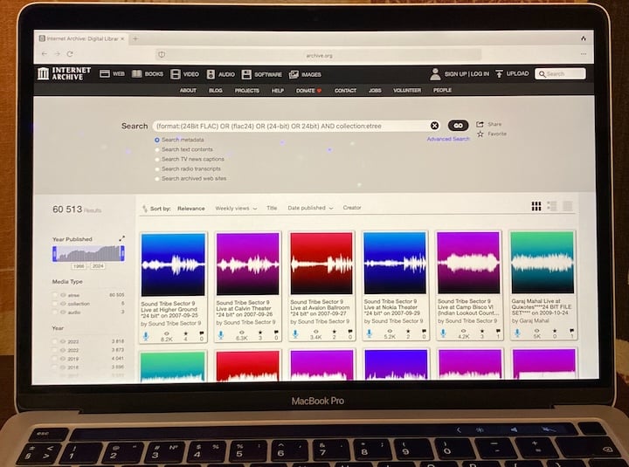Open the Audio section icon
629x467 pixels.
click(211, 74)
